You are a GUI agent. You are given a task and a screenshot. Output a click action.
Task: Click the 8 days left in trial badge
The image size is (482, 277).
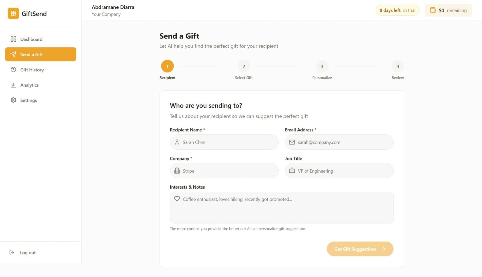(x=397, y=10)
